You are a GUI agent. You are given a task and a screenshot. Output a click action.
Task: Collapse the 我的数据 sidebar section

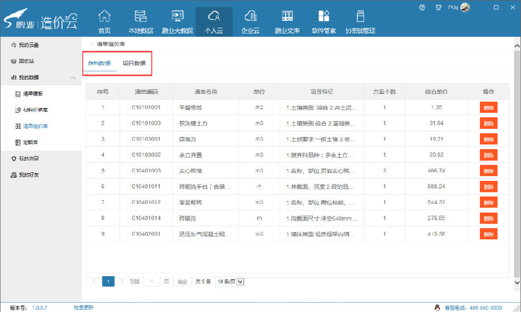(73, 77)
